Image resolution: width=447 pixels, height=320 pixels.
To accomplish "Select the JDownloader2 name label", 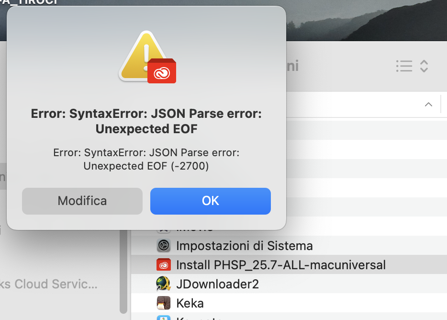I will (x=217, y=284).
